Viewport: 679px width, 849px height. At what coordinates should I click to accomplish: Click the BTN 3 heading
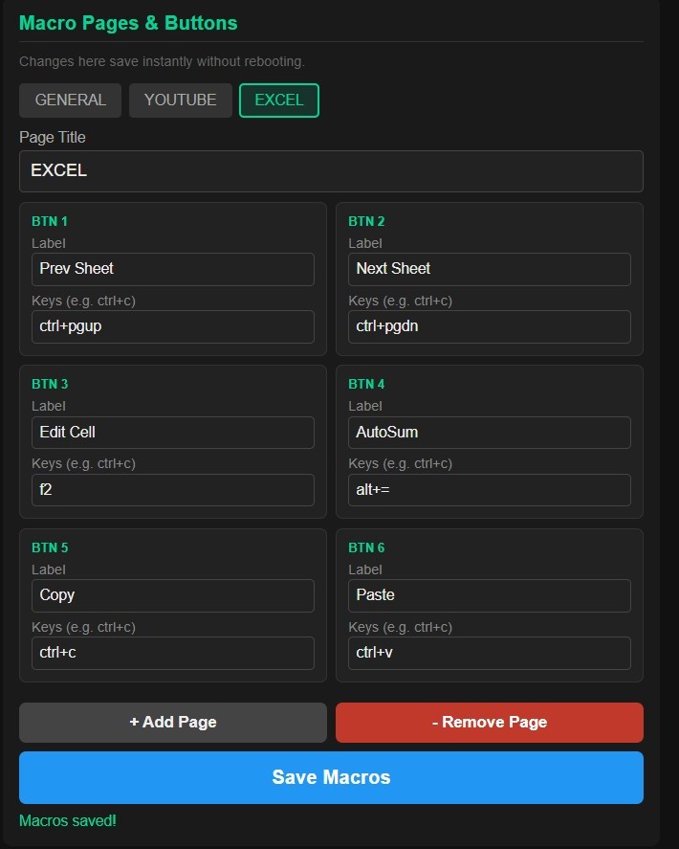[x=50, y=385]
